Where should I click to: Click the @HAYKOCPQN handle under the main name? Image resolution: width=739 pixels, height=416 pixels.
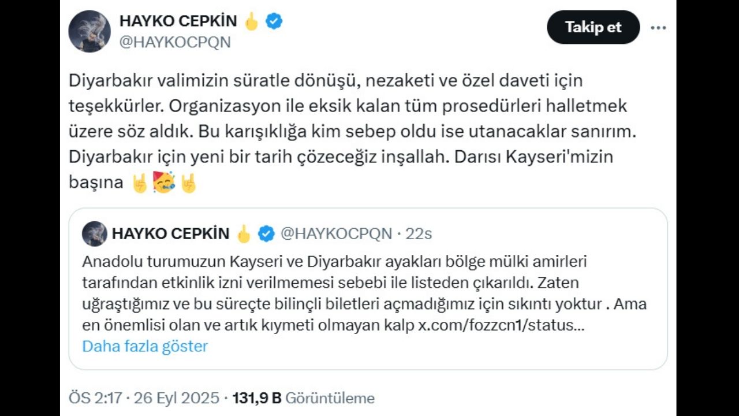[175, 42]
